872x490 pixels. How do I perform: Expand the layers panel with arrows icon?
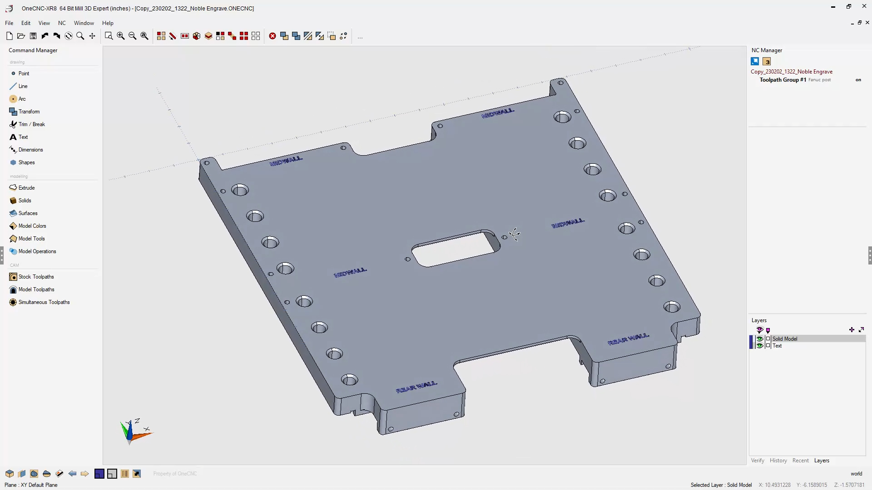tap(862, 330)
